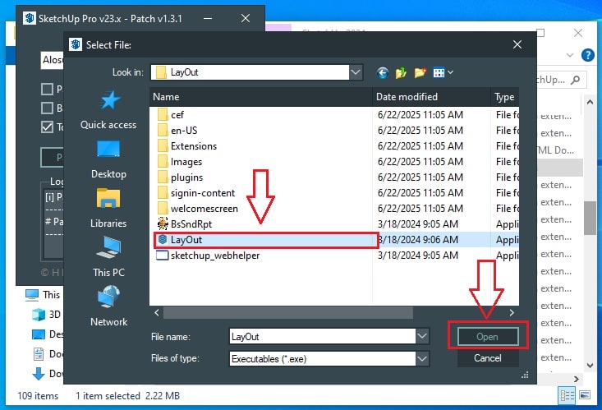Click the Open button
602x410 pixels.
pyautogui.click(x=488, y=337)
